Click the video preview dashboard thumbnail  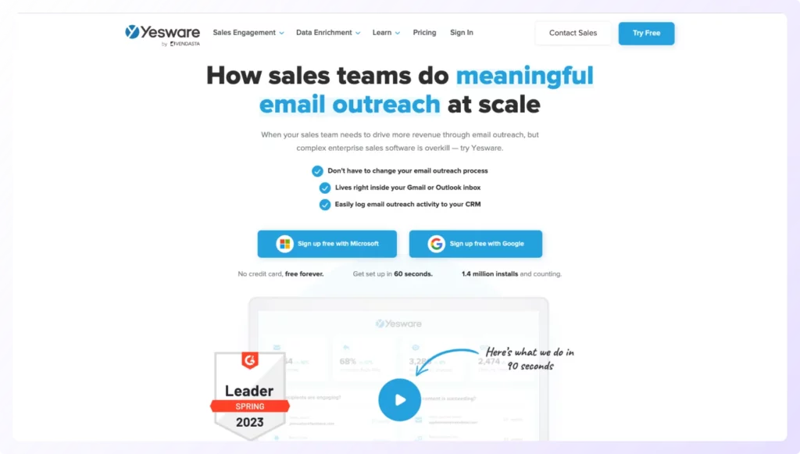coord(398,370)
